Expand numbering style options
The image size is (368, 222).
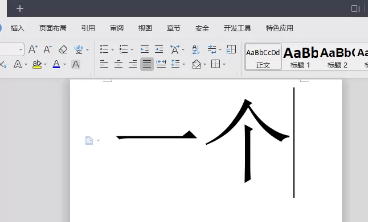132,49
